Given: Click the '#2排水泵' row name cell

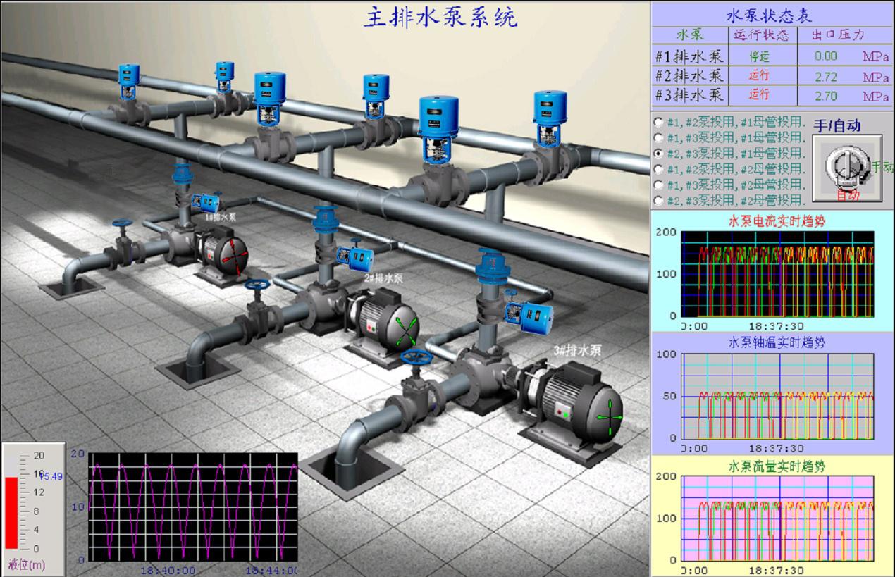Looking at the screenshot, I should [689, 75].
